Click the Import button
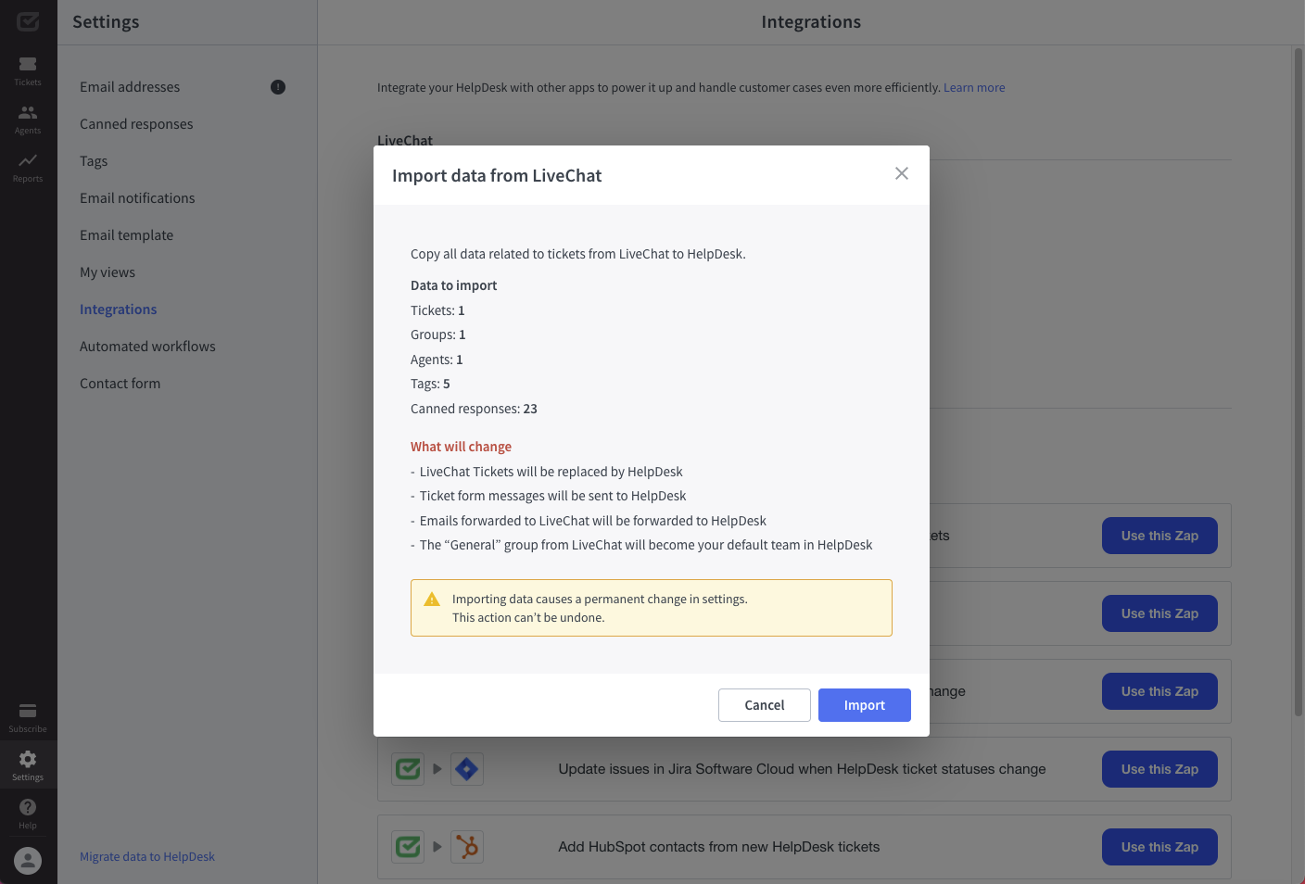Image resolution: width=1305 pixels, height=884 pixels. (x=865, y=705)
